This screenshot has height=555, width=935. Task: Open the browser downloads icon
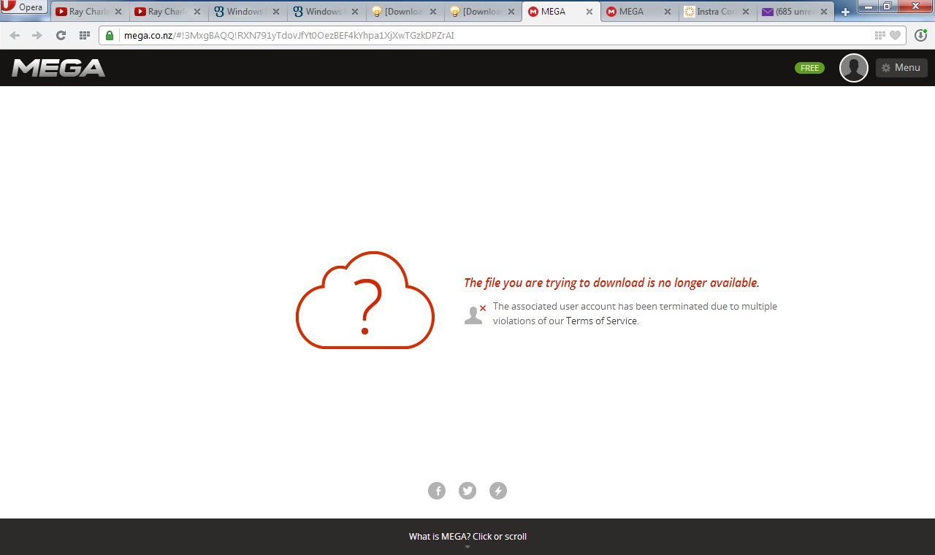coord(920,35)
